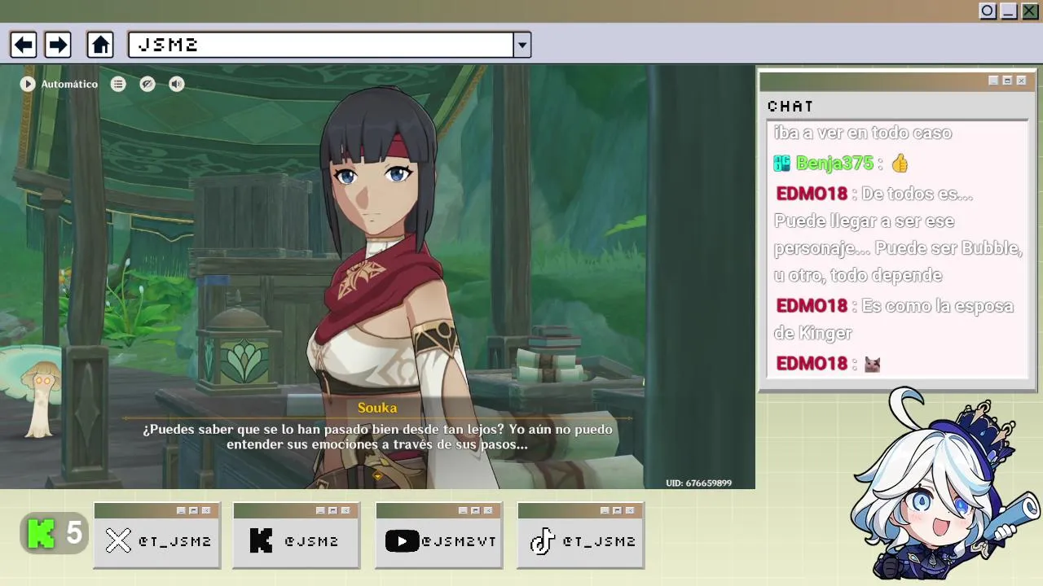The image size is (1043, 586).
Task: Click the UID: 676659899 text
Action: point(698,483)
